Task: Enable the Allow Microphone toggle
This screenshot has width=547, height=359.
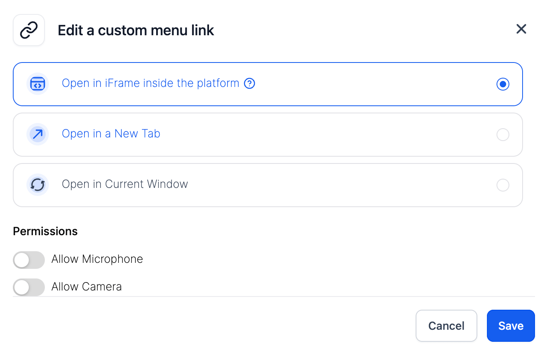Action: 28,260
